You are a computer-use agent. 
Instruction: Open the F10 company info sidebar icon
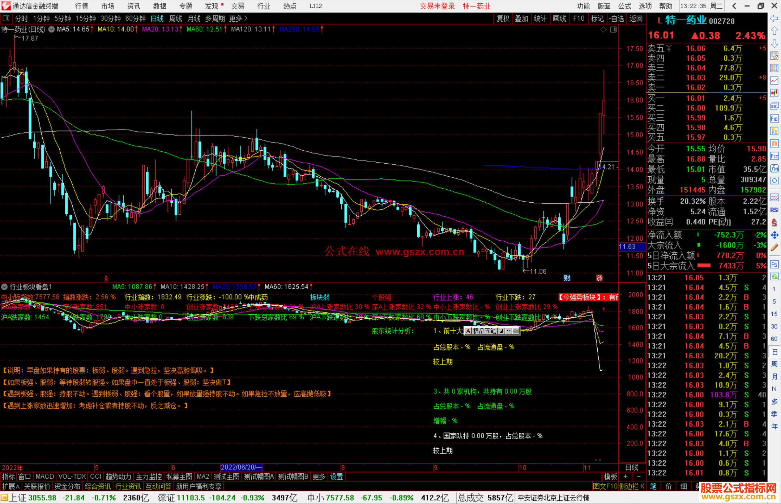774,119
